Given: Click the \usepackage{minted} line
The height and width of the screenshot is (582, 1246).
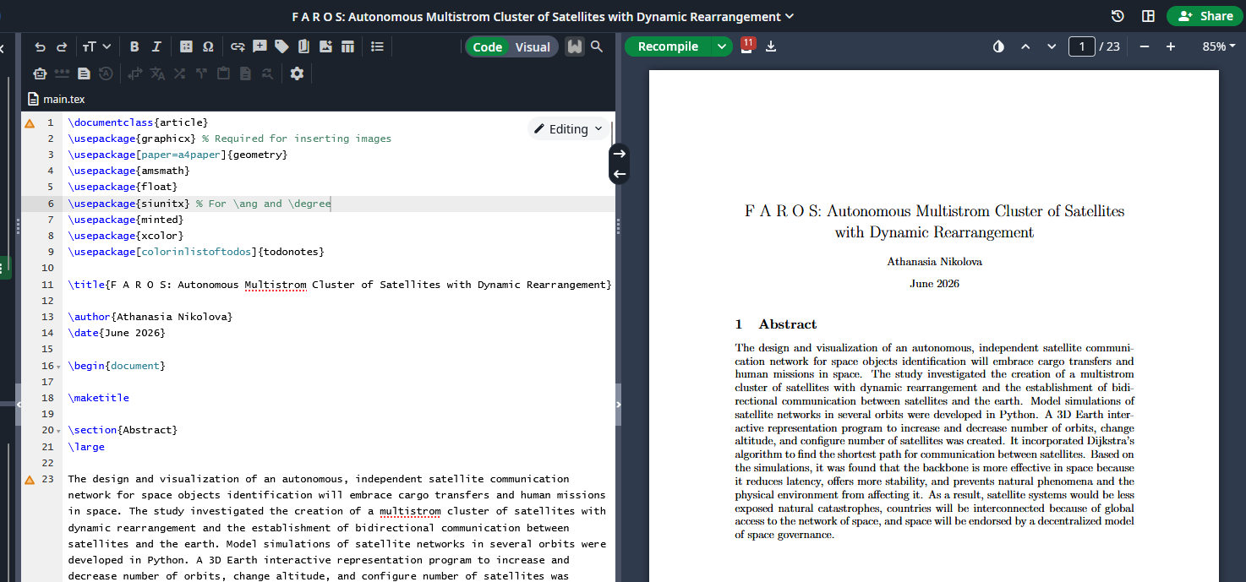Looking at the screenshot, I should (x=126, y=220).
